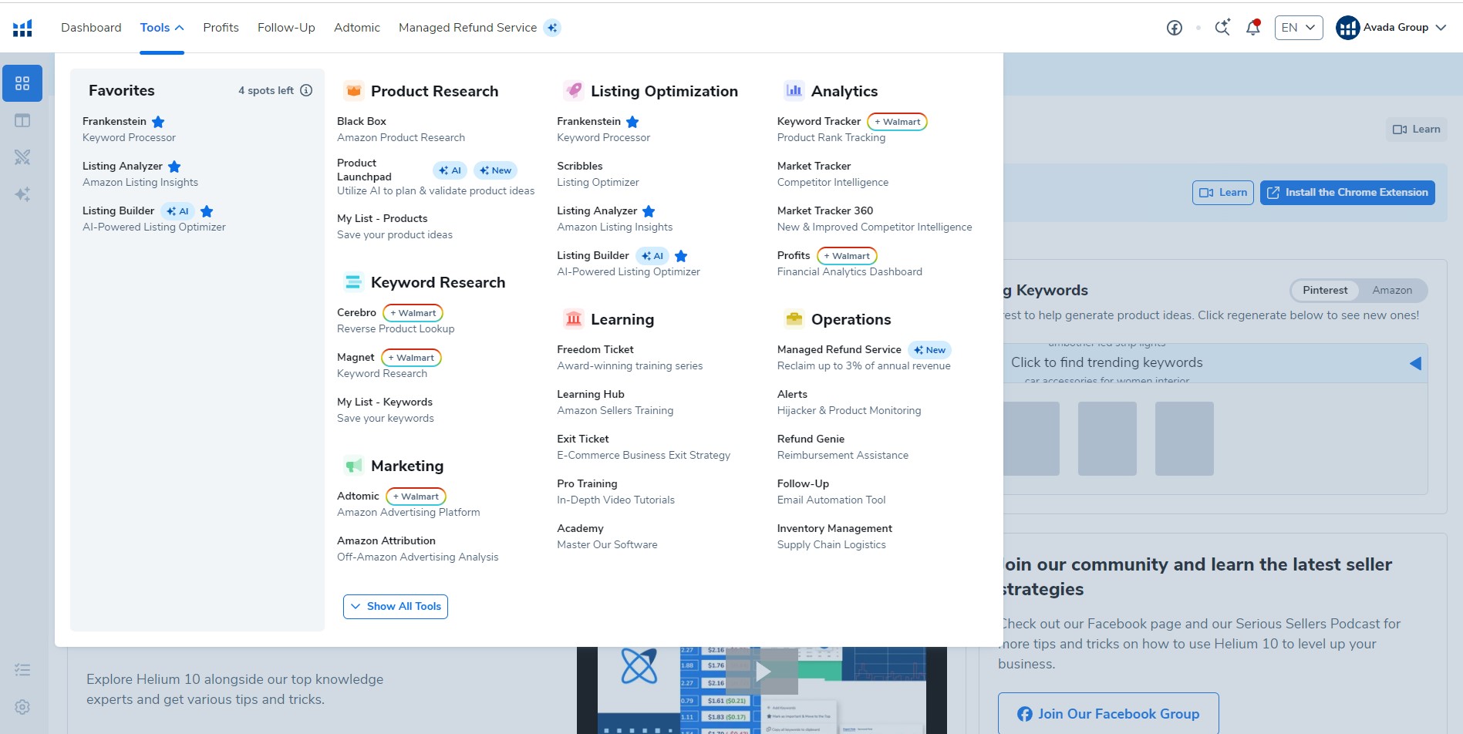Open settings via the sidebar gear icon
Screen dimensions: 1463x734
22,707
